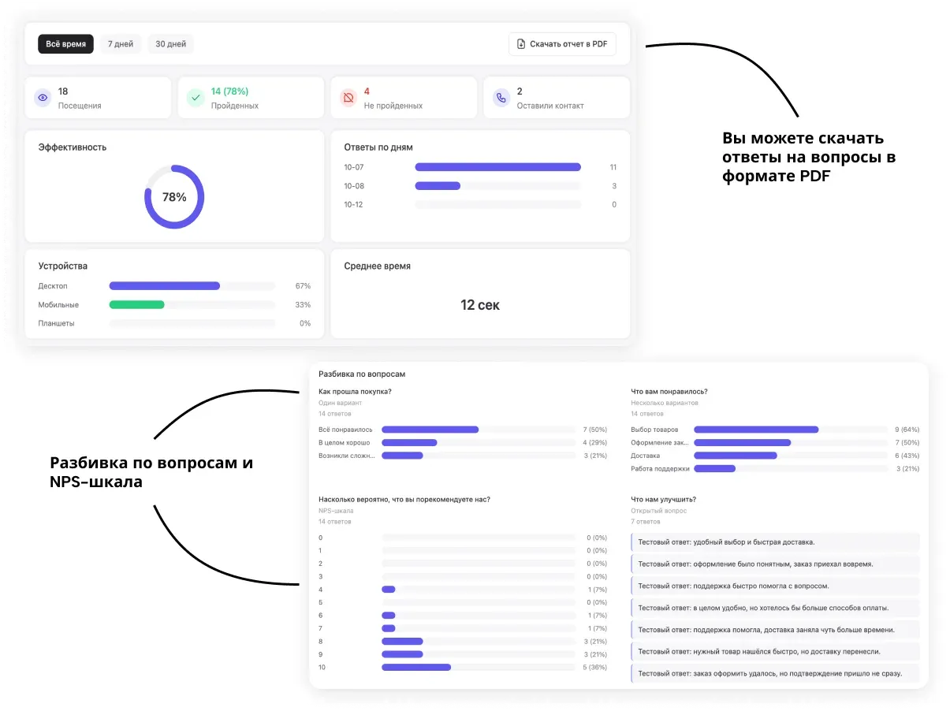Click the red "4" not passed value
950x711 pixels.
pyautogui.click(x=367, y=91)
